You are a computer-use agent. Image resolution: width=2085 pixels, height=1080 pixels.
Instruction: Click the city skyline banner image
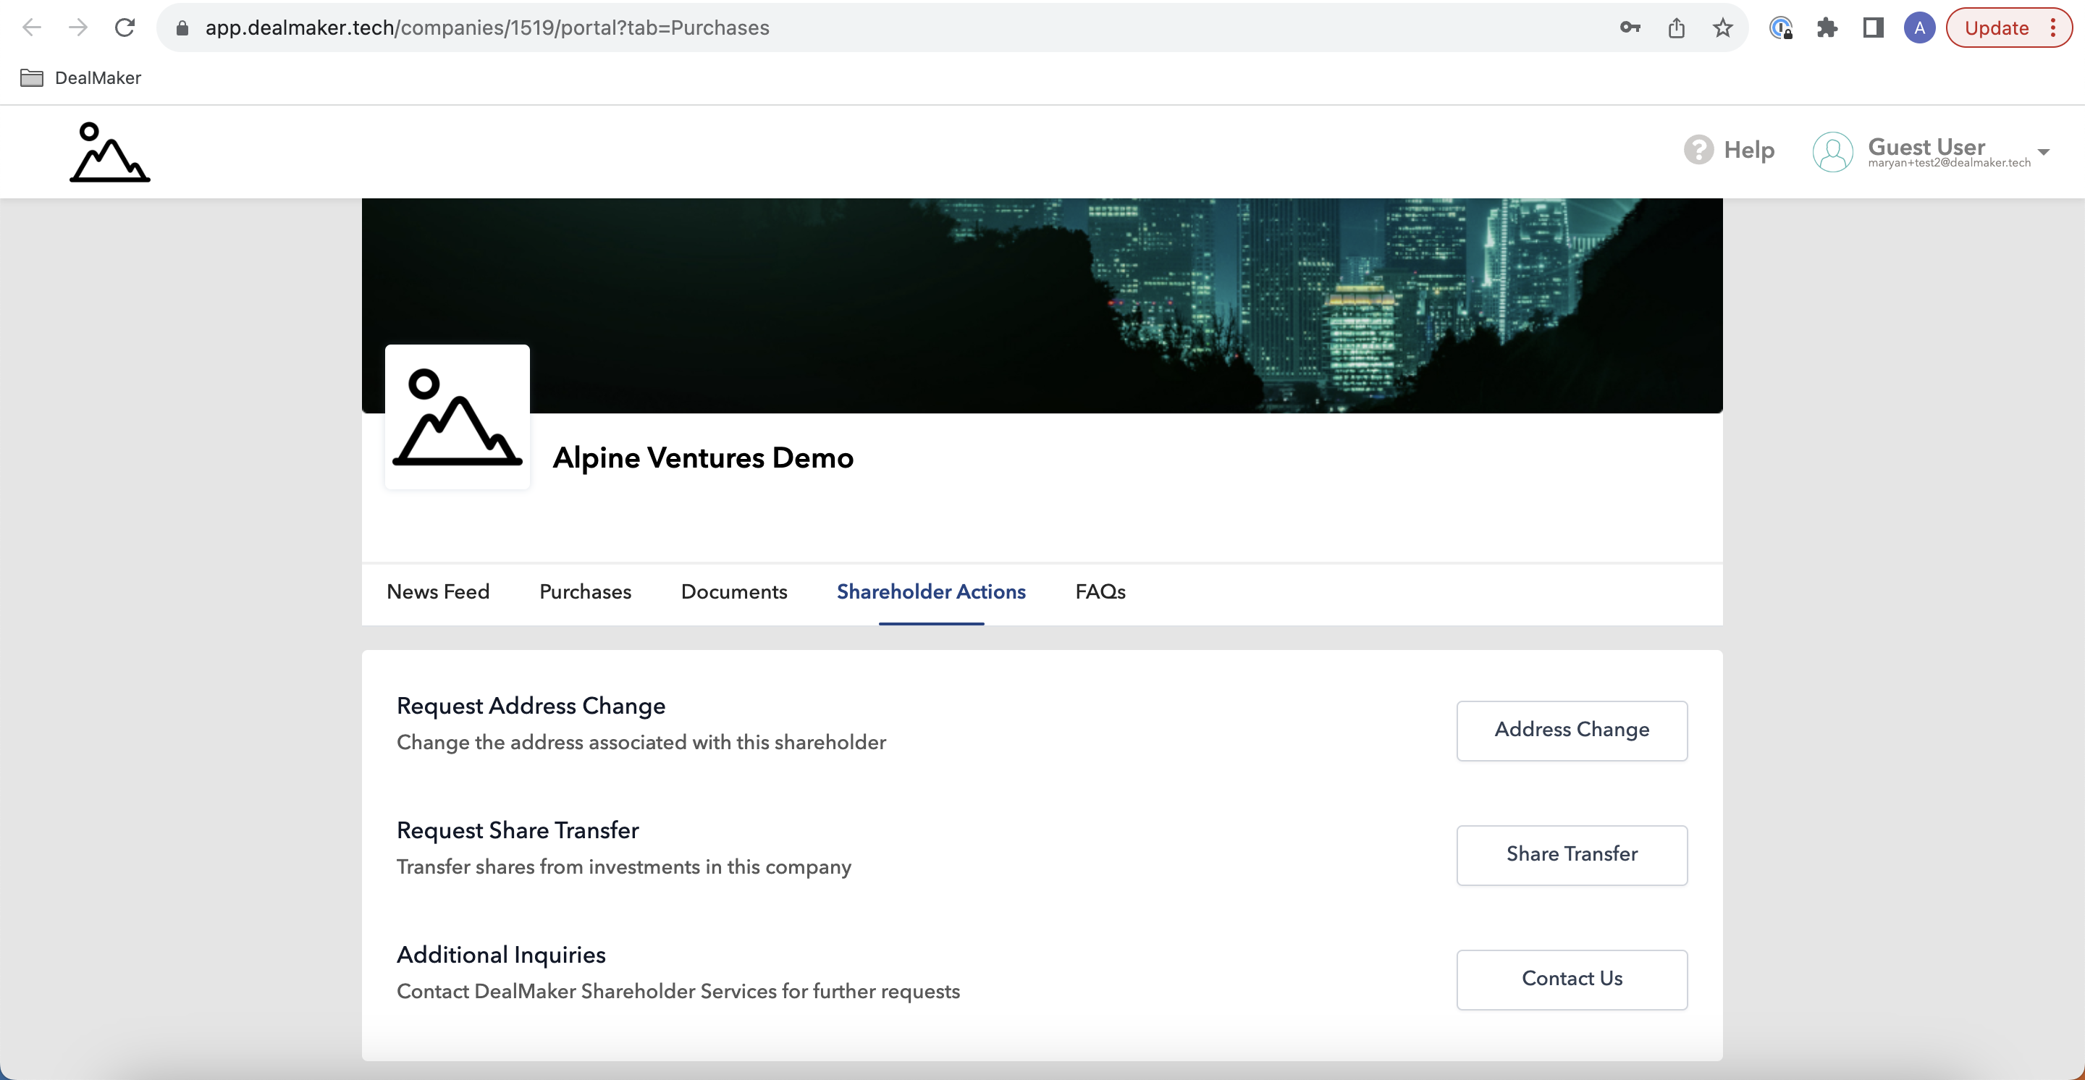(1042, 305)
